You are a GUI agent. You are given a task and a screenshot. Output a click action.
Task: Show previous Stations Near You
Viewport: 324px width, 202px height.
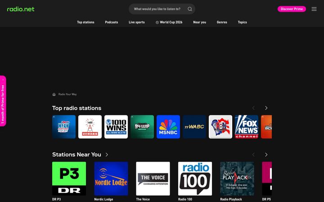pyautogui.click(x=253, y=154)
